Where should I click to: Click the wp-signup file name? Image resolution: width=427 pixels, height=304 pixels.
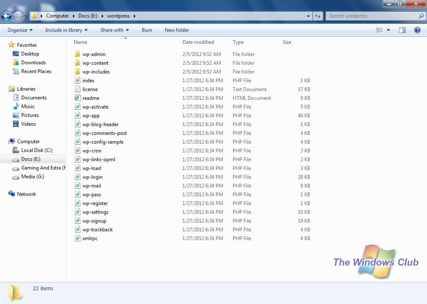(94, 221)
